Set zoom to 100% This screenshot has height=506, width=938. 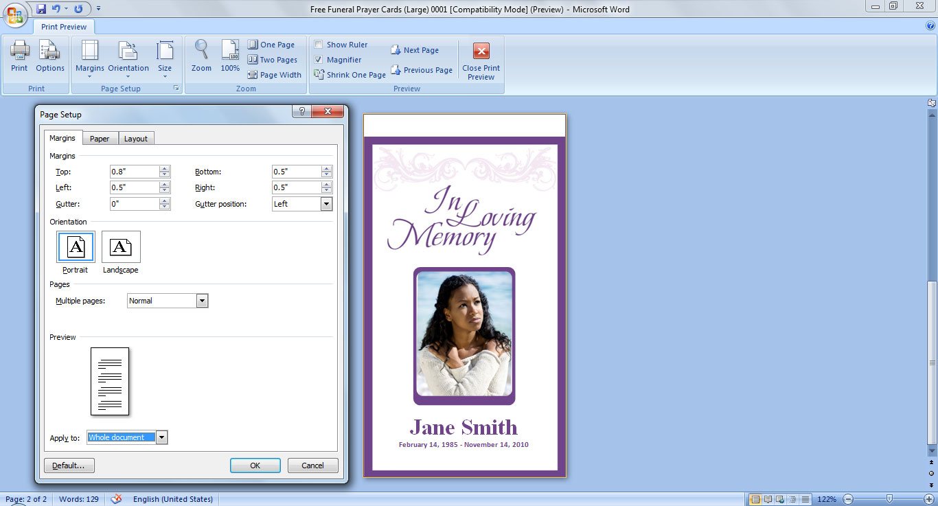230,56
